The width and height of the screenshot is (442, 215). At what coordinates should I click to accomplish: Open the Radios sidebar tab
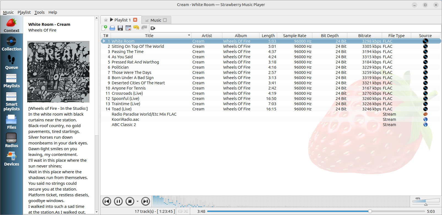(x=11, y=140)
